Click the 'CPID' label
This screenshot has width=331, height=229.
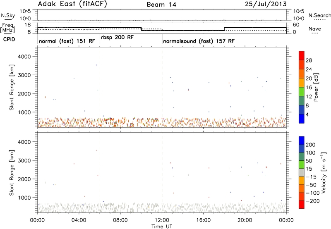[9, 39]
